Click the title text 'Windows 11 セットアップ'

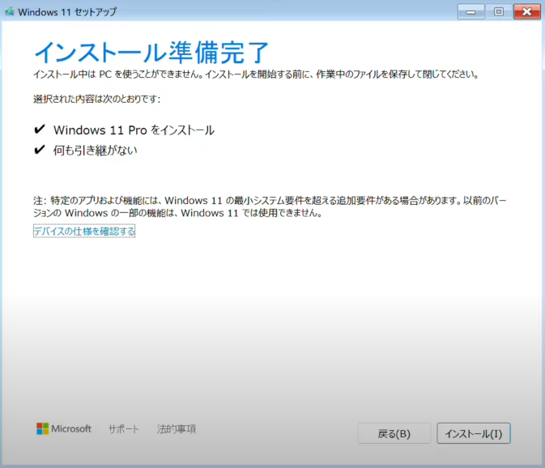coord(67,12)
